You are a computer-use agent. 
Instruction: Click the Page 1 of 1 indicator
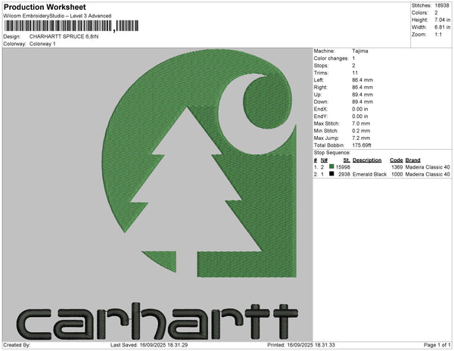click(x=437, y=345)
